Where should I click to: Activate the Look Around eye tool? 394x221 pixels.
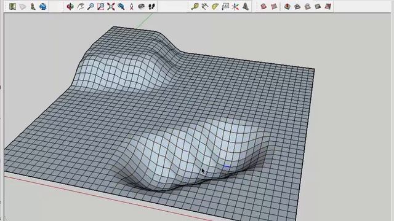pos(142,6)
